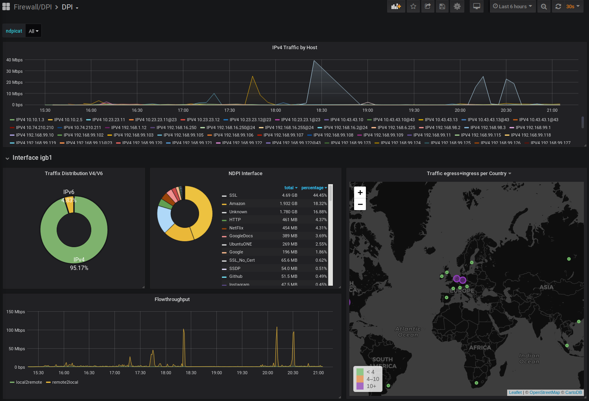The width and height of the screenshot is (589, 401).
Task: Open the 30s refresh interval dropdown
Action: 573,6
